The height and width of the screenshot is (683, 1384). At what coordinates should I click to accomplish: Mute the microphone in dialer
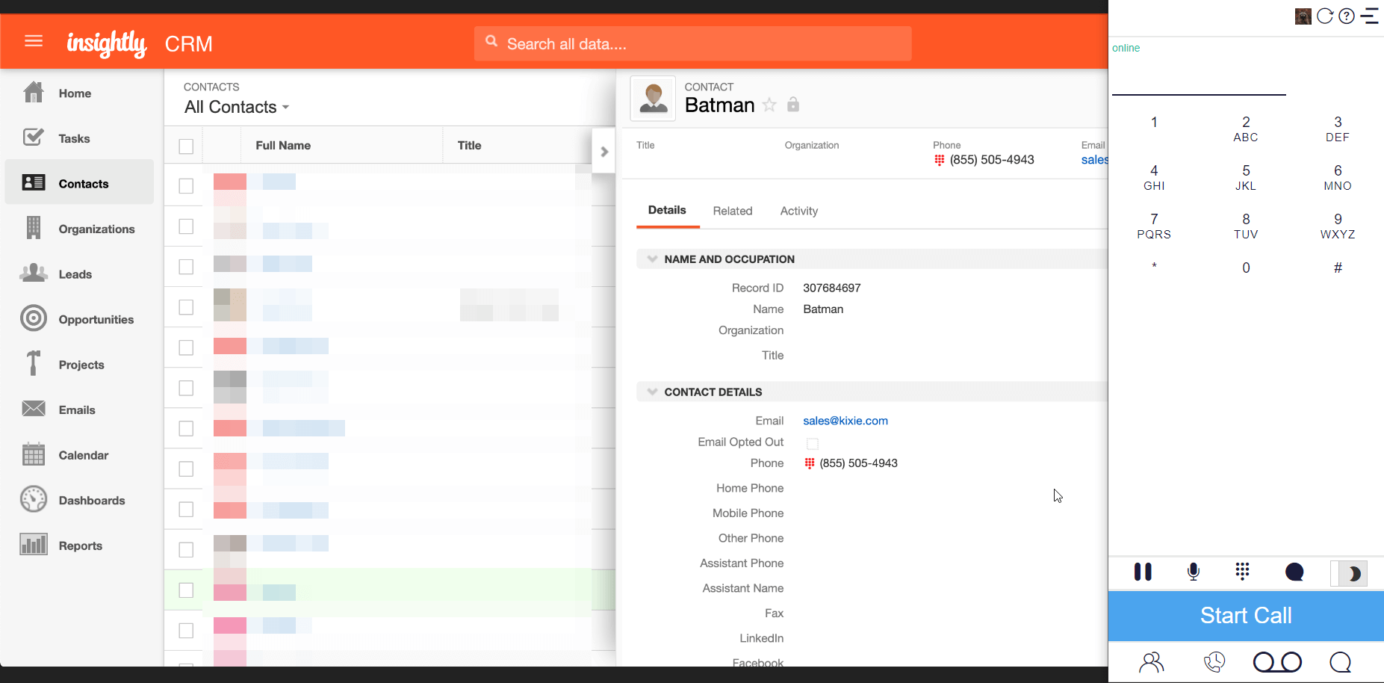[x=1194, y=572]
